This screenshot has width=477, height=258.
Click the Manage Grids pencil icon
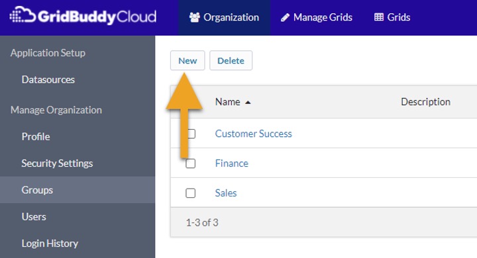click(285, 17)
